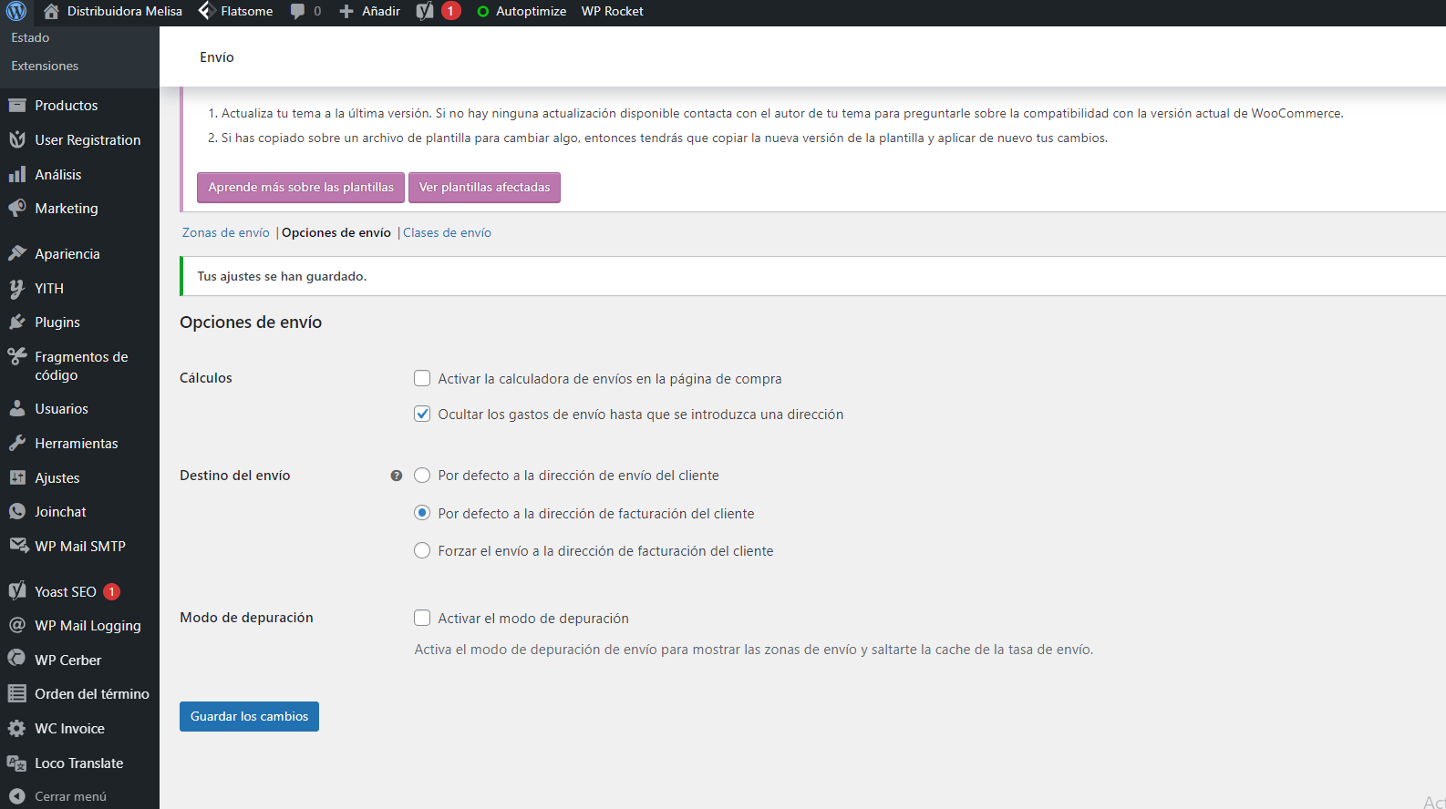Click the Yoast SEO red notification badge
The image size is (1446, 809).
(x=112, y=592)
